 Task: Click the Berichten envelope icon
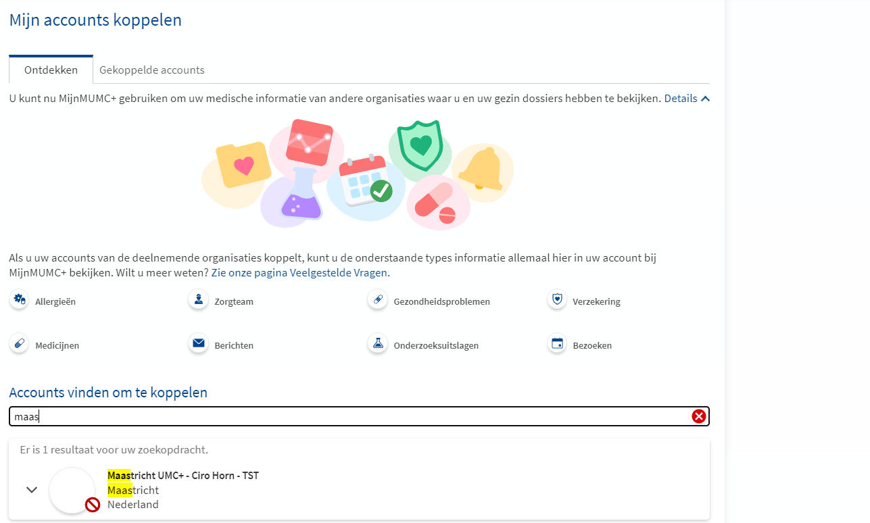[199, 343]
